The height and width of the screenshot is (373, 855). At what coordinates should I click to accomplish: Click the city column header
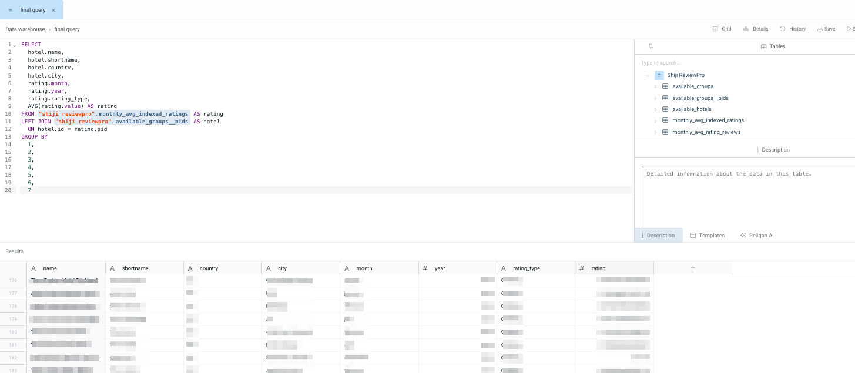301,268
